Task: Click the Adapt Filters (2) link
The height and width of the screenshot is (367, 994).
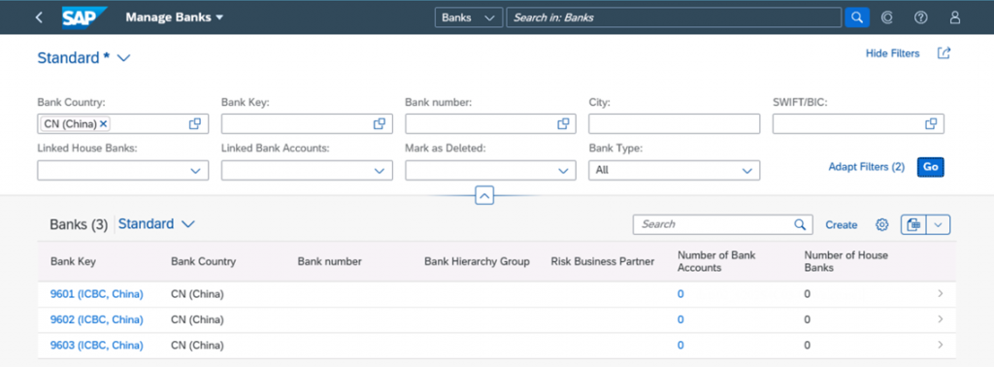Action: [867, 167]
